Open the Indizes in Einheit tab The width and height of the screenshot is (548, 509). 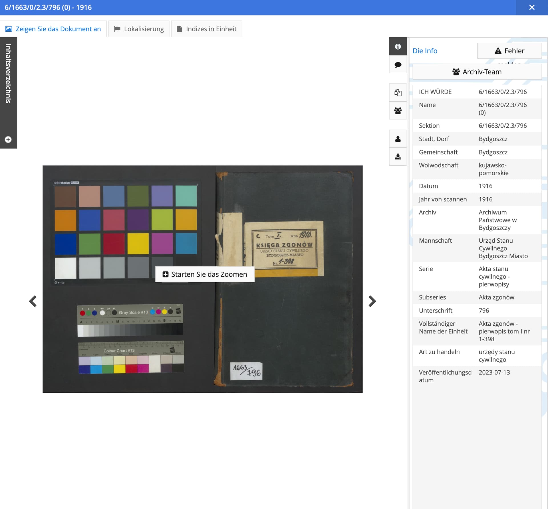coord(207,29)
